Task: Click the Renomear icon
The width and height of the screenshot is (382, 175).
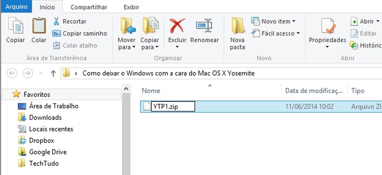Action: point(204,26)
